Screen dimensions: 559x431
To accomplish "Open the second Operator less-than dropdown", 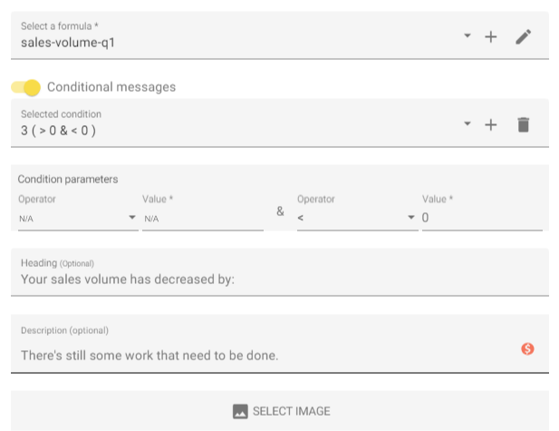I will pyautogui.click(x=358, y=218).
